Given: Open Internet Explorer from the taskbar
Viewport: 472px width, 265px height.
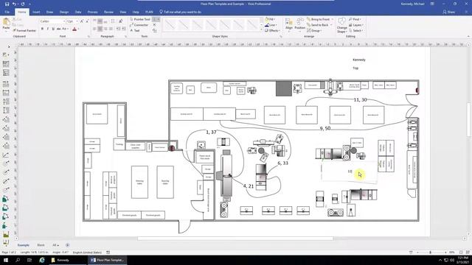Looking at the screenshot, I should click(x=42, y=260).
